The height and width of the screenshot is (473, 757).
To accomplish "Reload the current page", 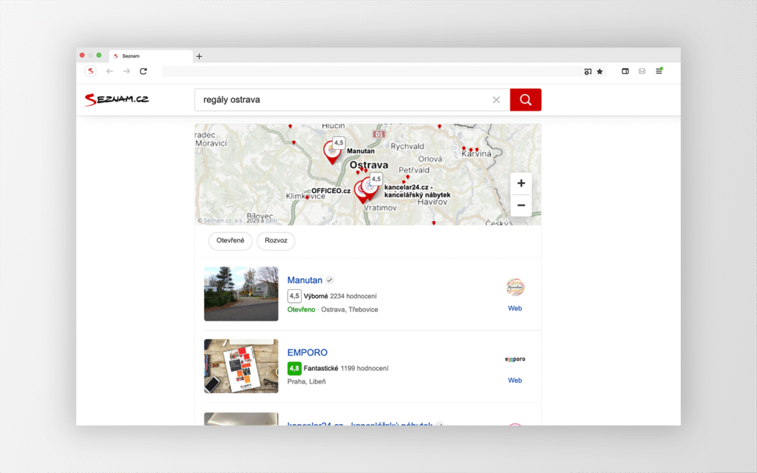I will 143,72.
